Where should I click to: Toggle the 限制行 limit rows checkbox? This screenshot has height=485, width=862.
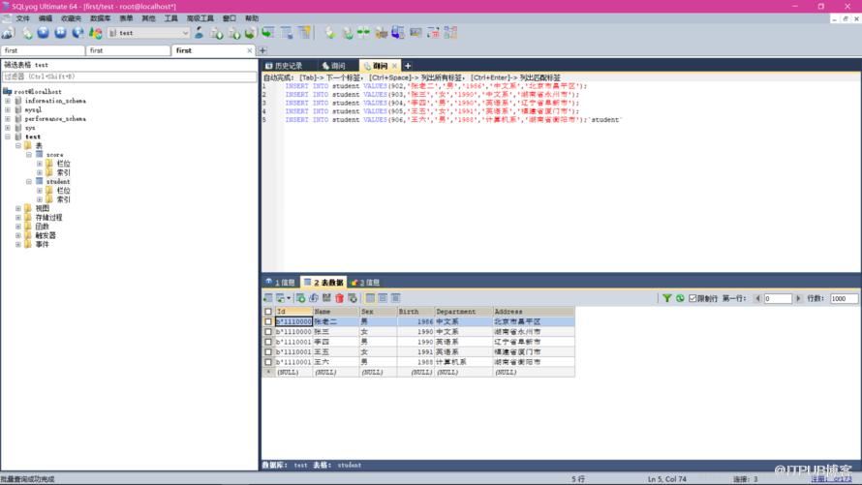pyautogui.click(x=693, y=298)
